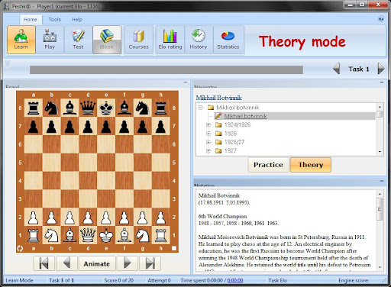Open the iBook section

pyautogui.click(x=107, y=40)
